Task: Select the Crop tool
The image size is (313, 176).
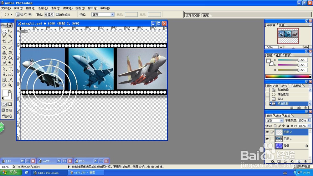Action: [4, 41]
